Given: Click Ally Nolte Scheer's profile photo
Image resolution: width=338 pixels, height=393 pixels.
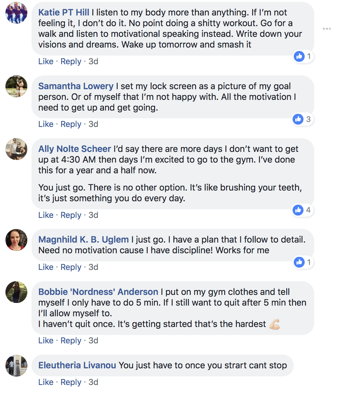Looking at the screenshot, I should [16, 149].
